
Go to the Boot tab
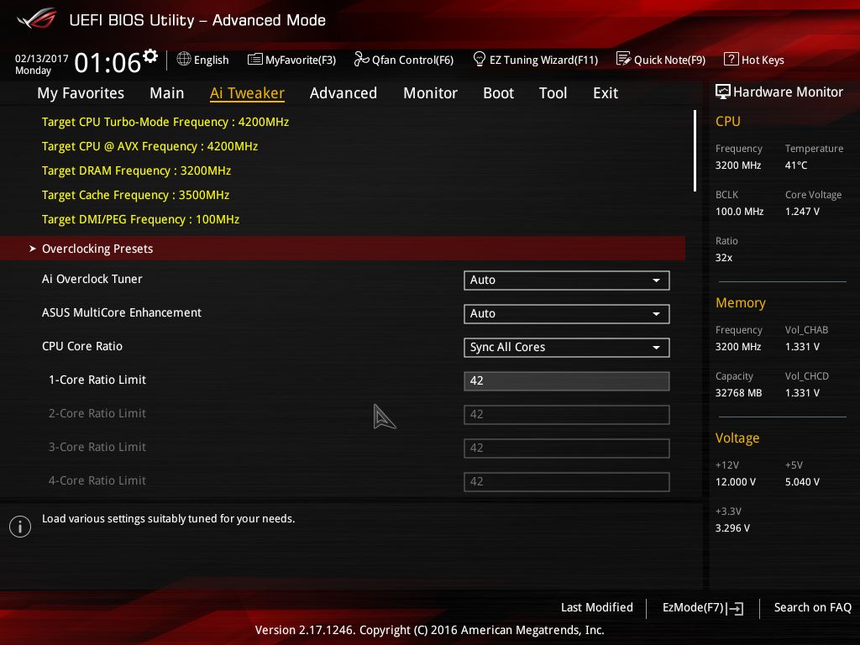(x=498, y=92)
